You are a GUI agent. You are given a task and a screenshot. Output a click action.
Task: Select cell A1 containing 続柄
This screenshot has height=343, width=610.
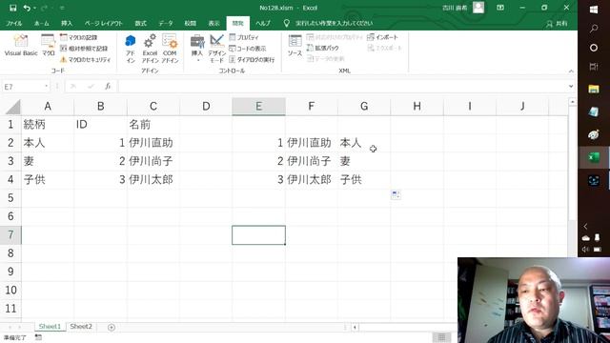point(48,125)
